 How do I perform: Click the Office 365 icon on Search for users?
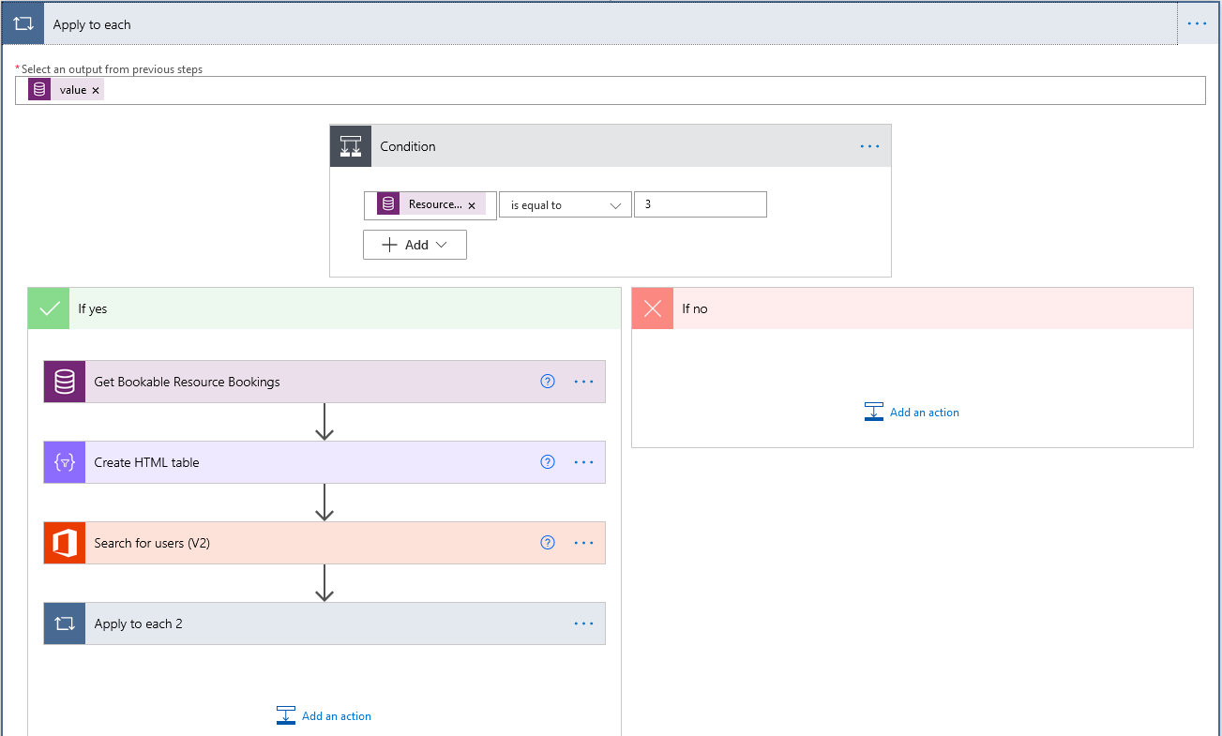tap(65, 543)
